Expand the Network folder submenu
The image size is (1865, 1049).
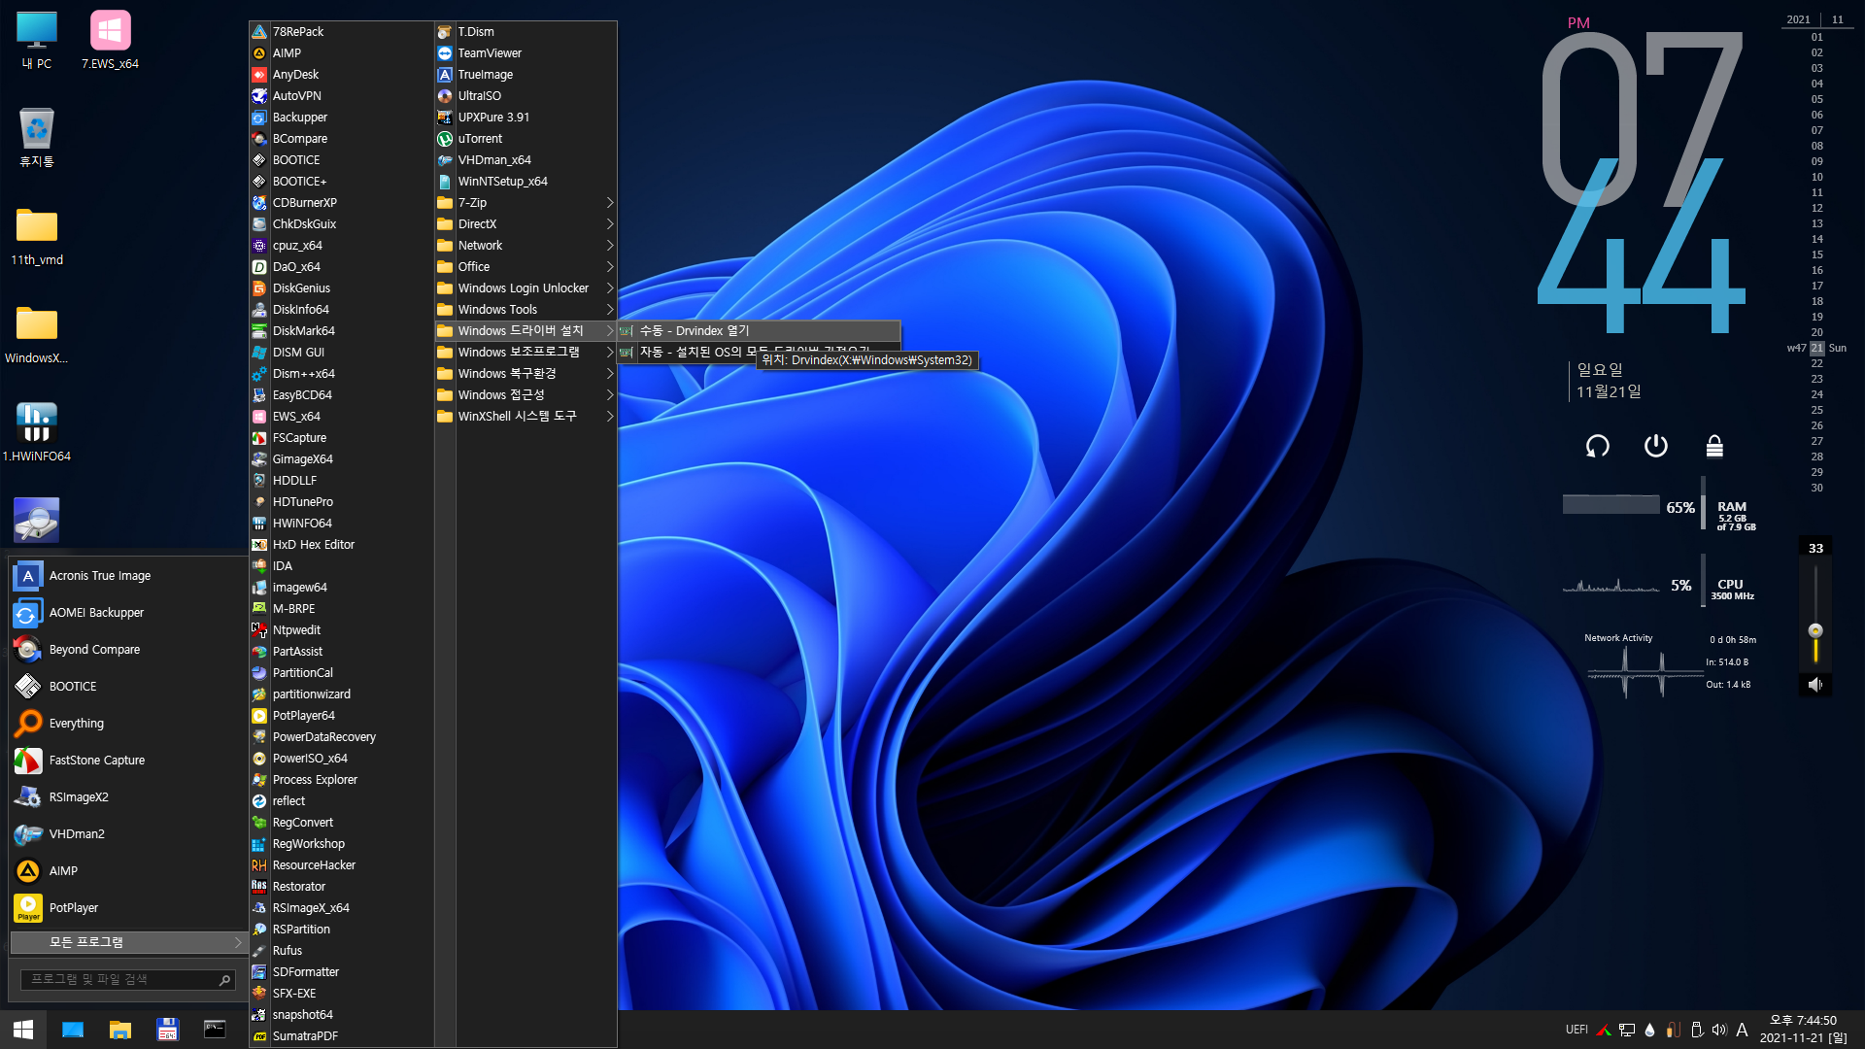[x=526, y=246]
